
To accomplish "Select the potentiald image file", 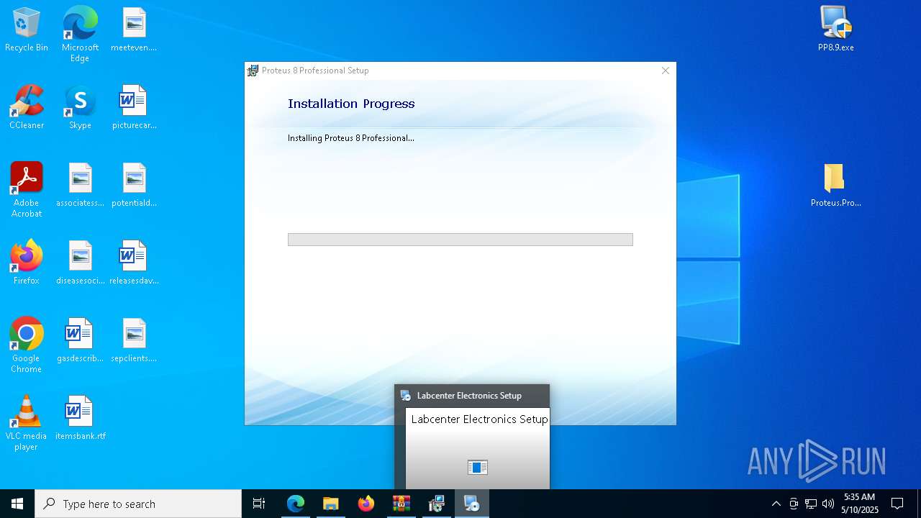I will click(x=134, y=185).
